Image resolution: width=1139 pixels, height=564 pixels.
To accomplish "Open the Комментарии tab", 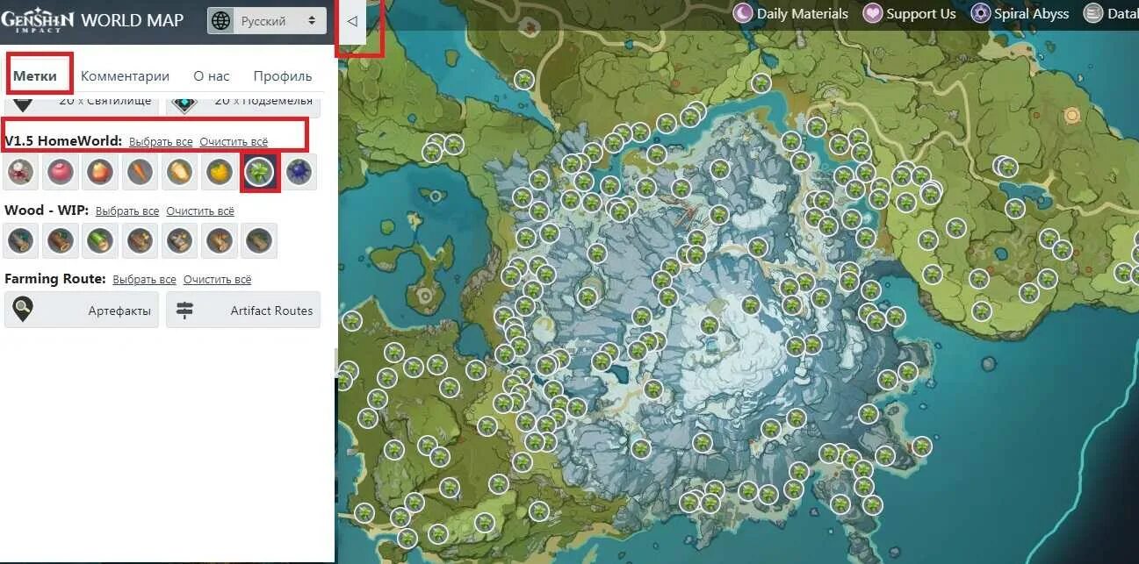I will tap(125, 75).
